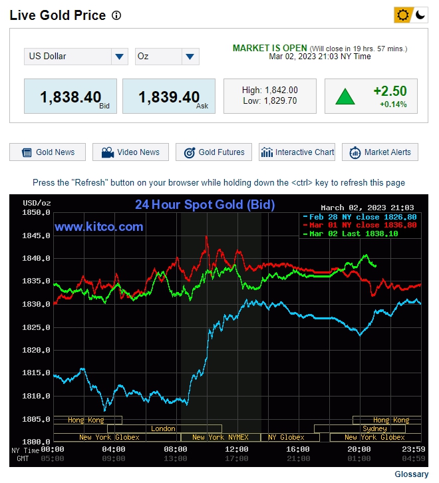
Task: Click the Will close in 19 hrs. 57 mins. note
Action: [x=359, y=49]
